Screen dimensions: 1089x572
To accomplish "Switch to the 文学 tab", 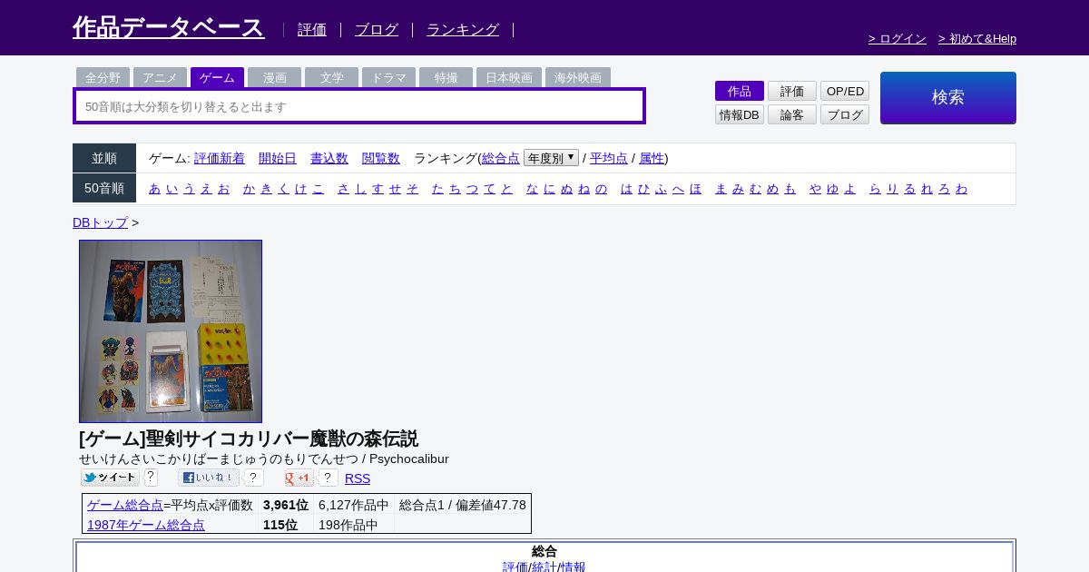I will 331,77.
